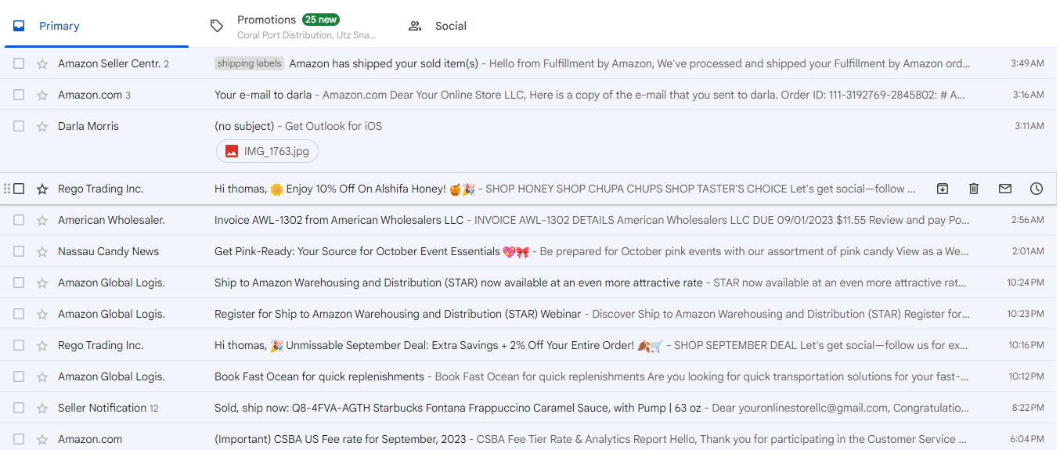Star the Nassau Candy News email
The height and width of the screenshot is (450, 1060).
tap(42, 251)
